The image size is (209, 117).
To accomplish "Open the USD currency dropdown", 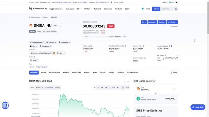I will (172, 2).
